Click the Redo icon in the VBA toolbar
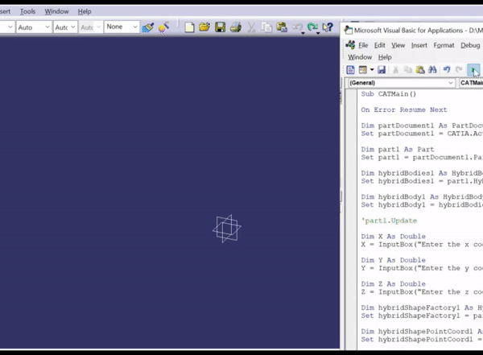This screenshot has height=355, width=483. point(459,70)
